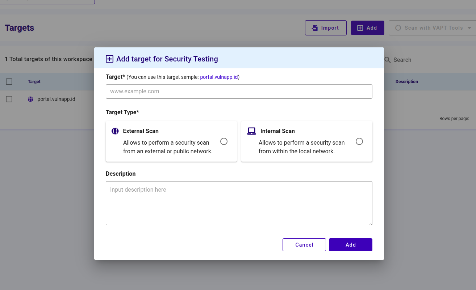The width and height of the screenshot is (476, 290).
Task: Click into the Description text area
Action: 239,203
